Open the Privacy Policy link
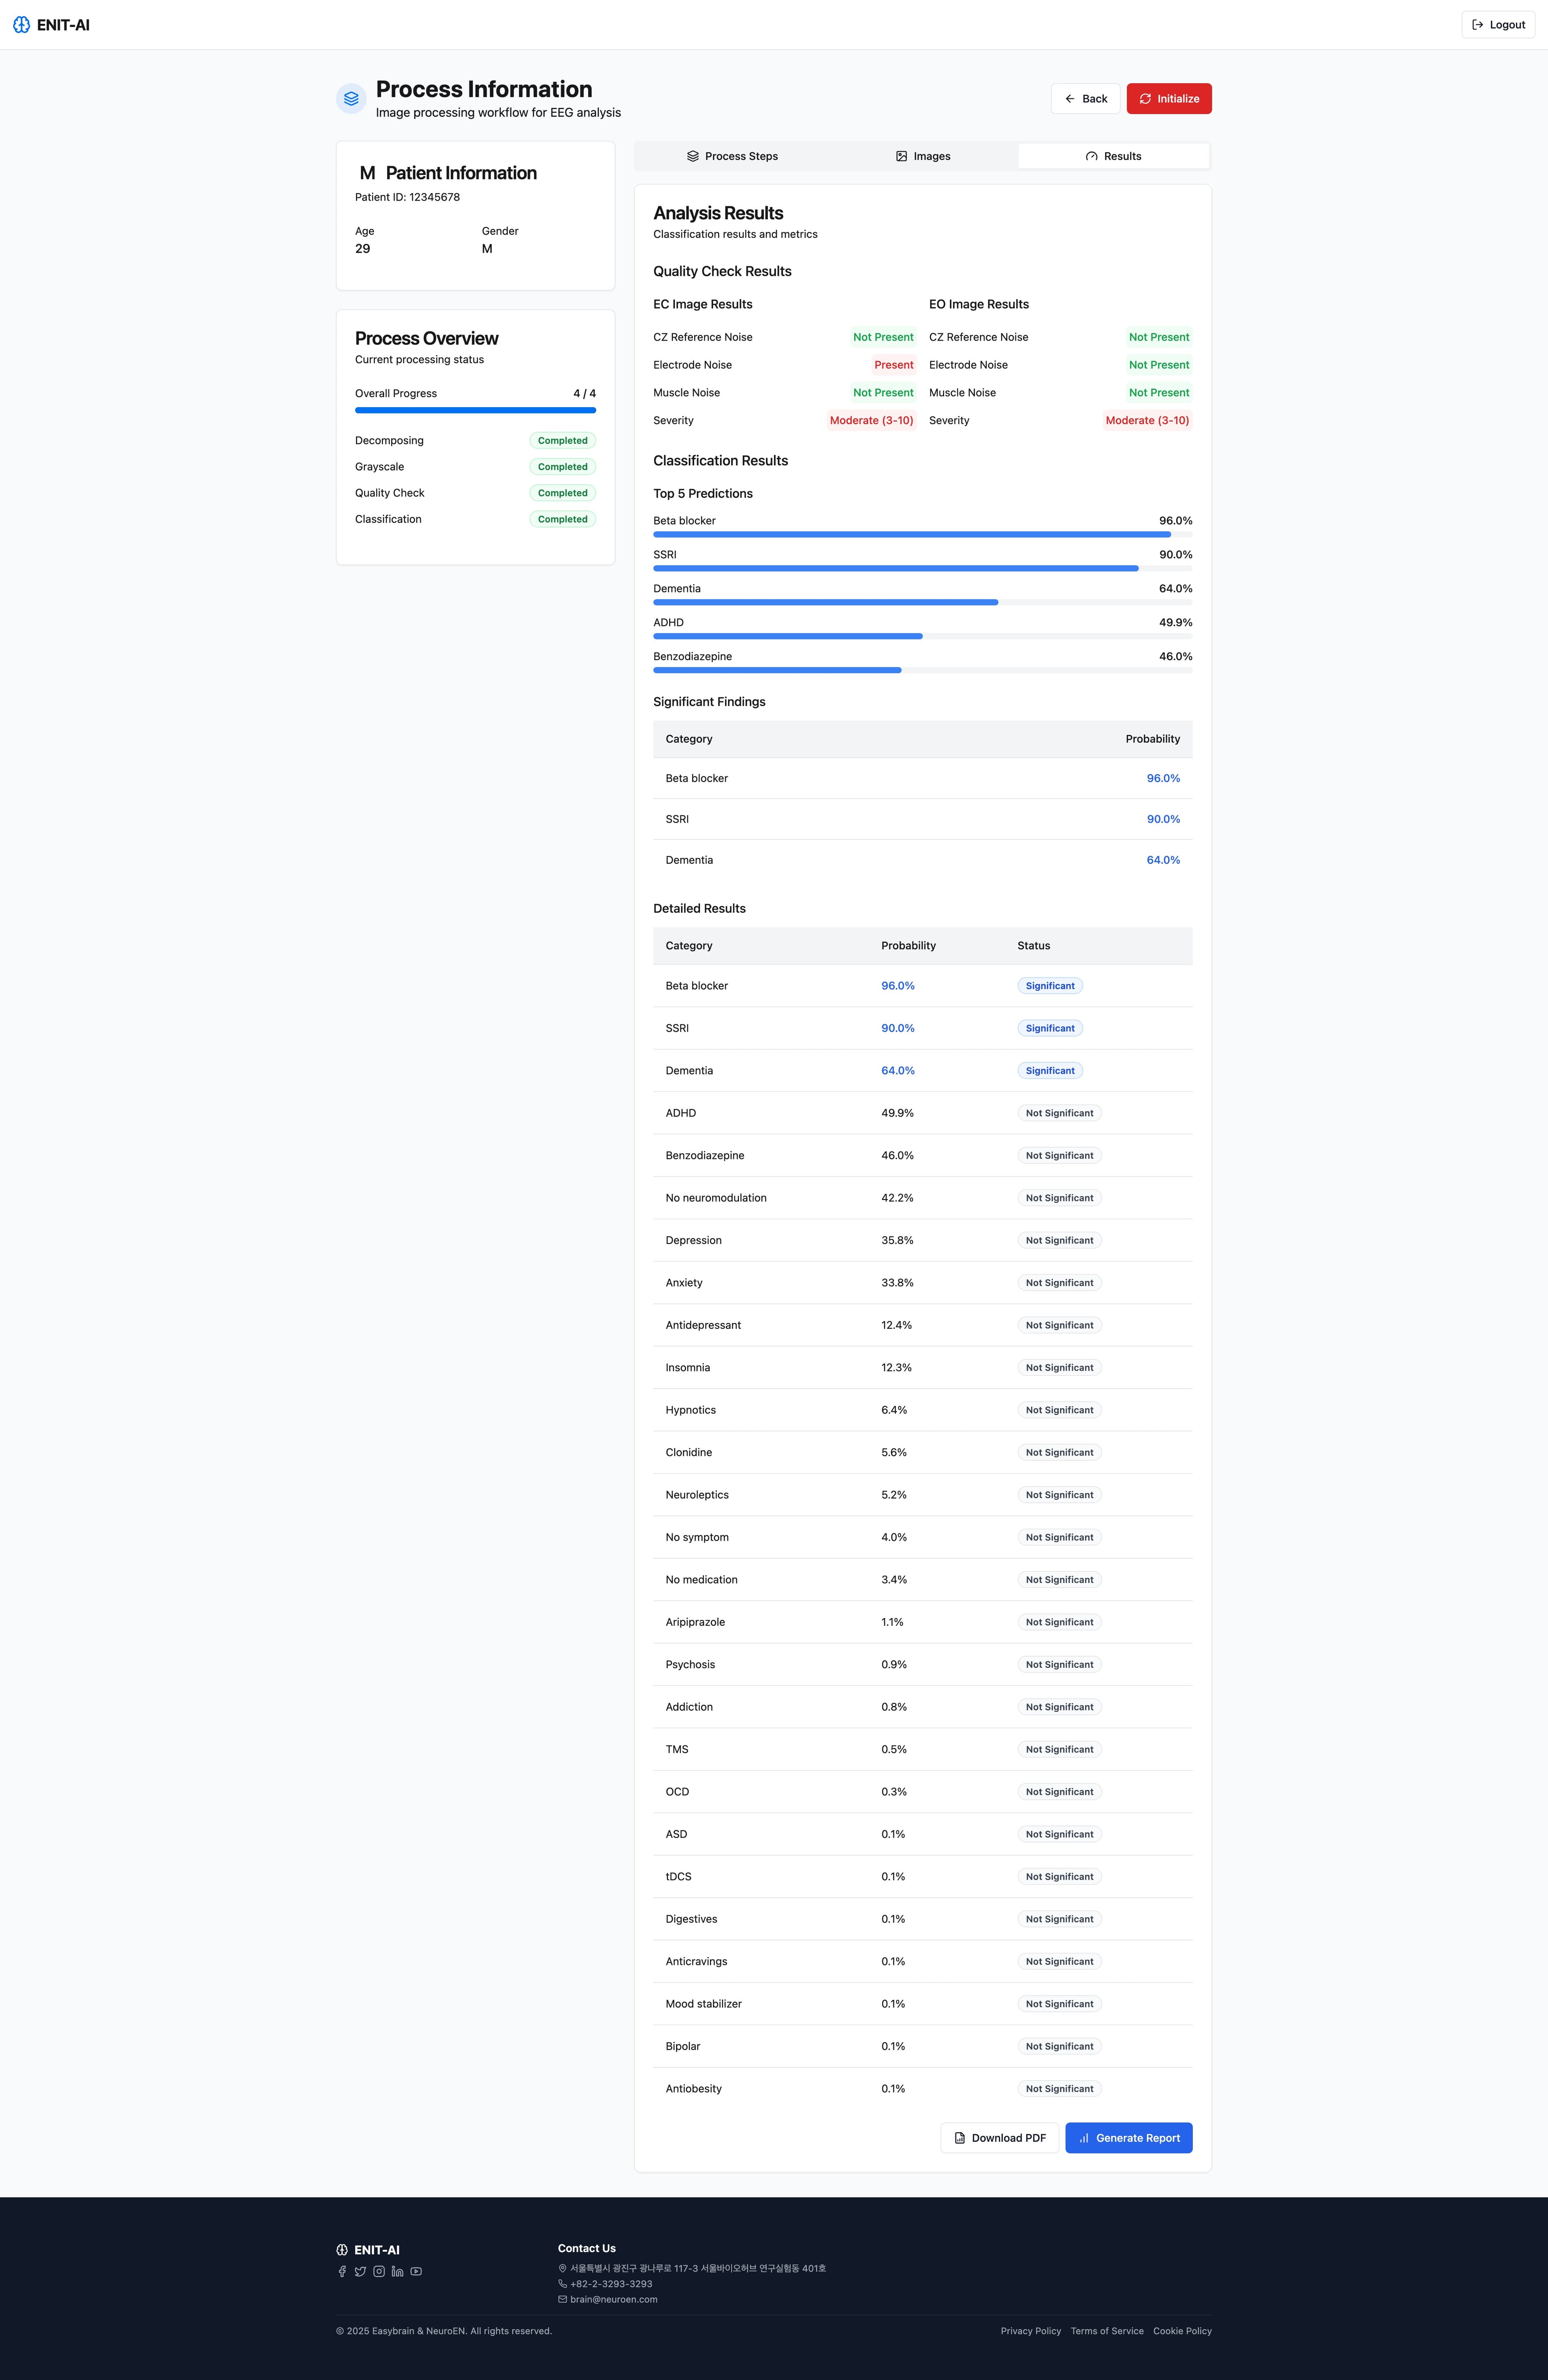 1030,2331
